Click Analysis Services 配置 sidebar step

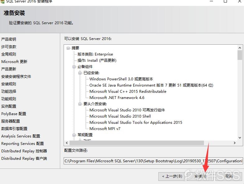21,136
